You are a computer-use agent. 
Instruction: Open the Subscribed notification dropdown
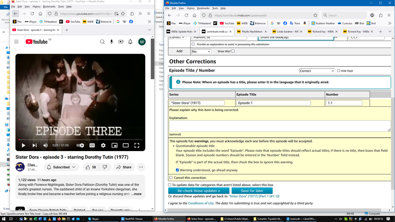[x=61, y=167]
